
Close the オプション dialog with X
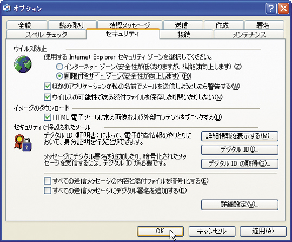[283, 8]
